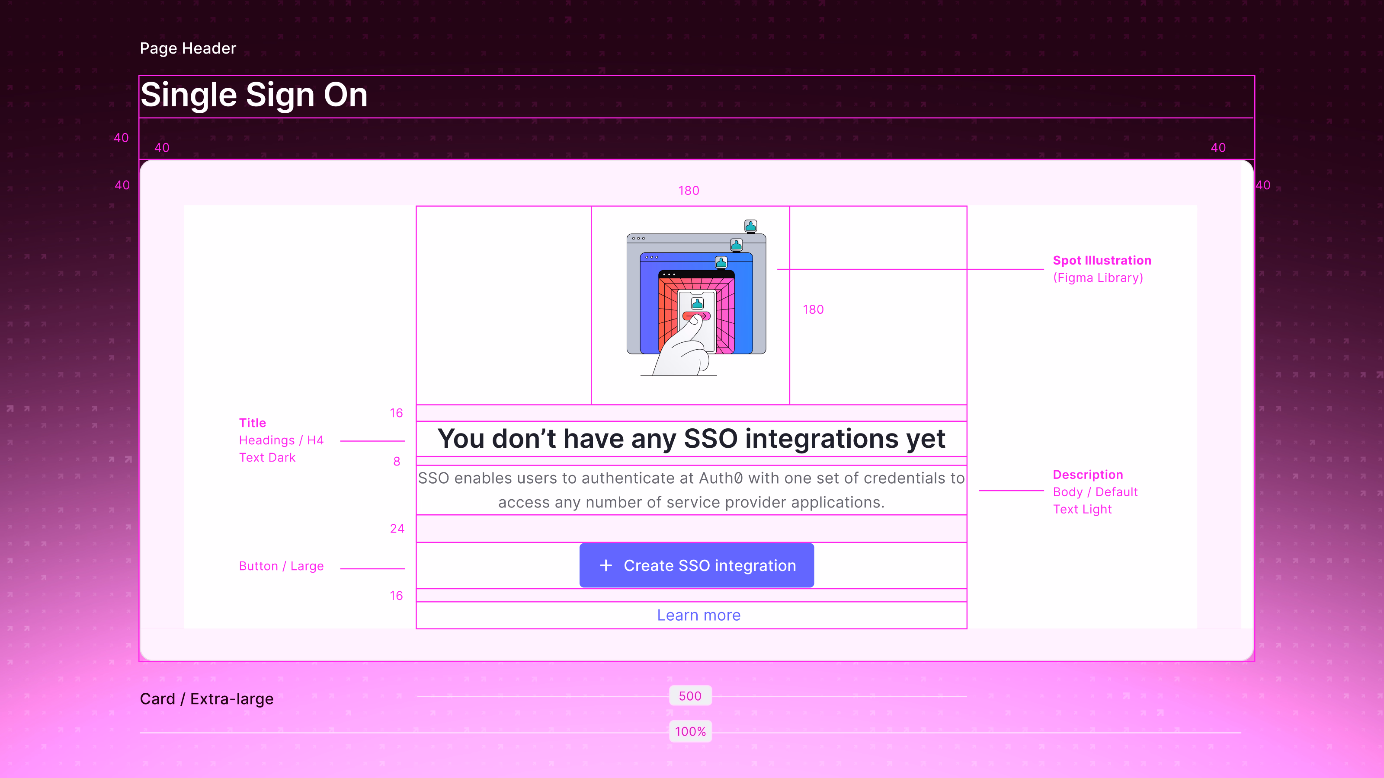This screenshot has width=1384, height=778.
Task: Select 'You don't have any SSO integrations yet' title
Action: pos(692,439)
